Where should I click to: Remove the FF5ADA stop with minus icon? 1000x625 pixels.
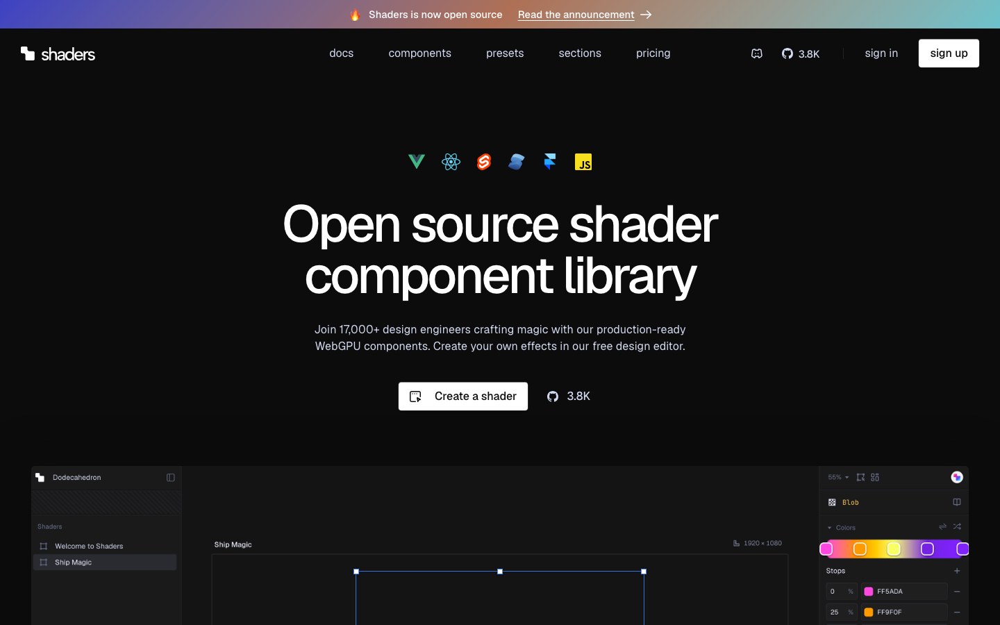(957, 592)
